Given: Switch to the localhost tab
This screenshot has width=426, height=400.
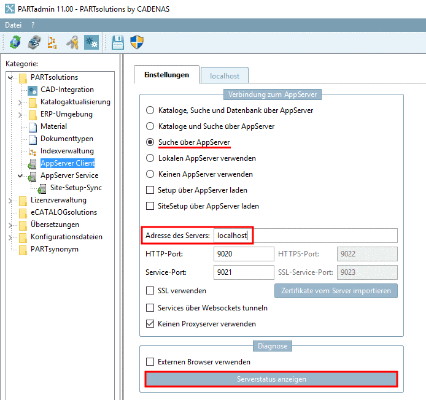Looking at the screenshot, I should 225,75.
